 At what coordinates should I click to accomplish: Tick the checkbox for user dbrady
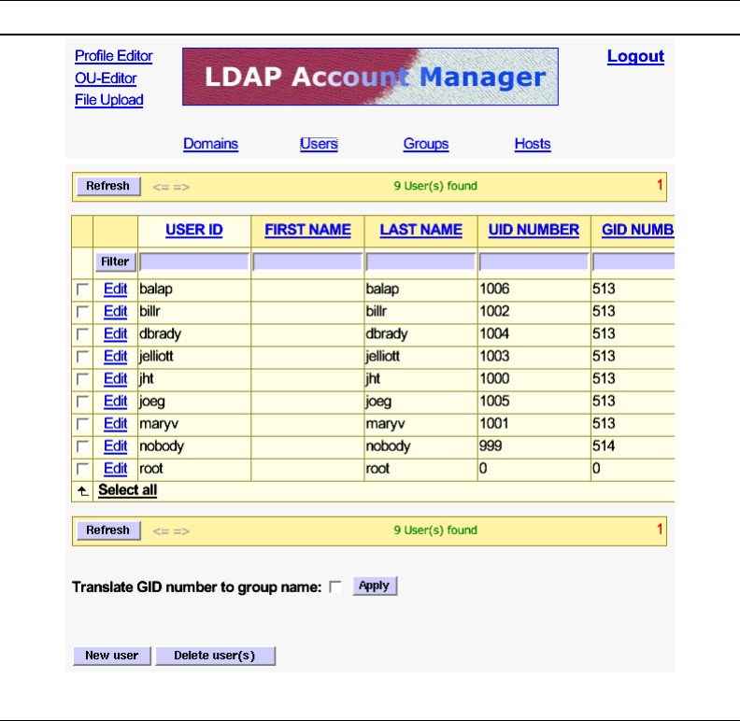[x=82, y=334]
